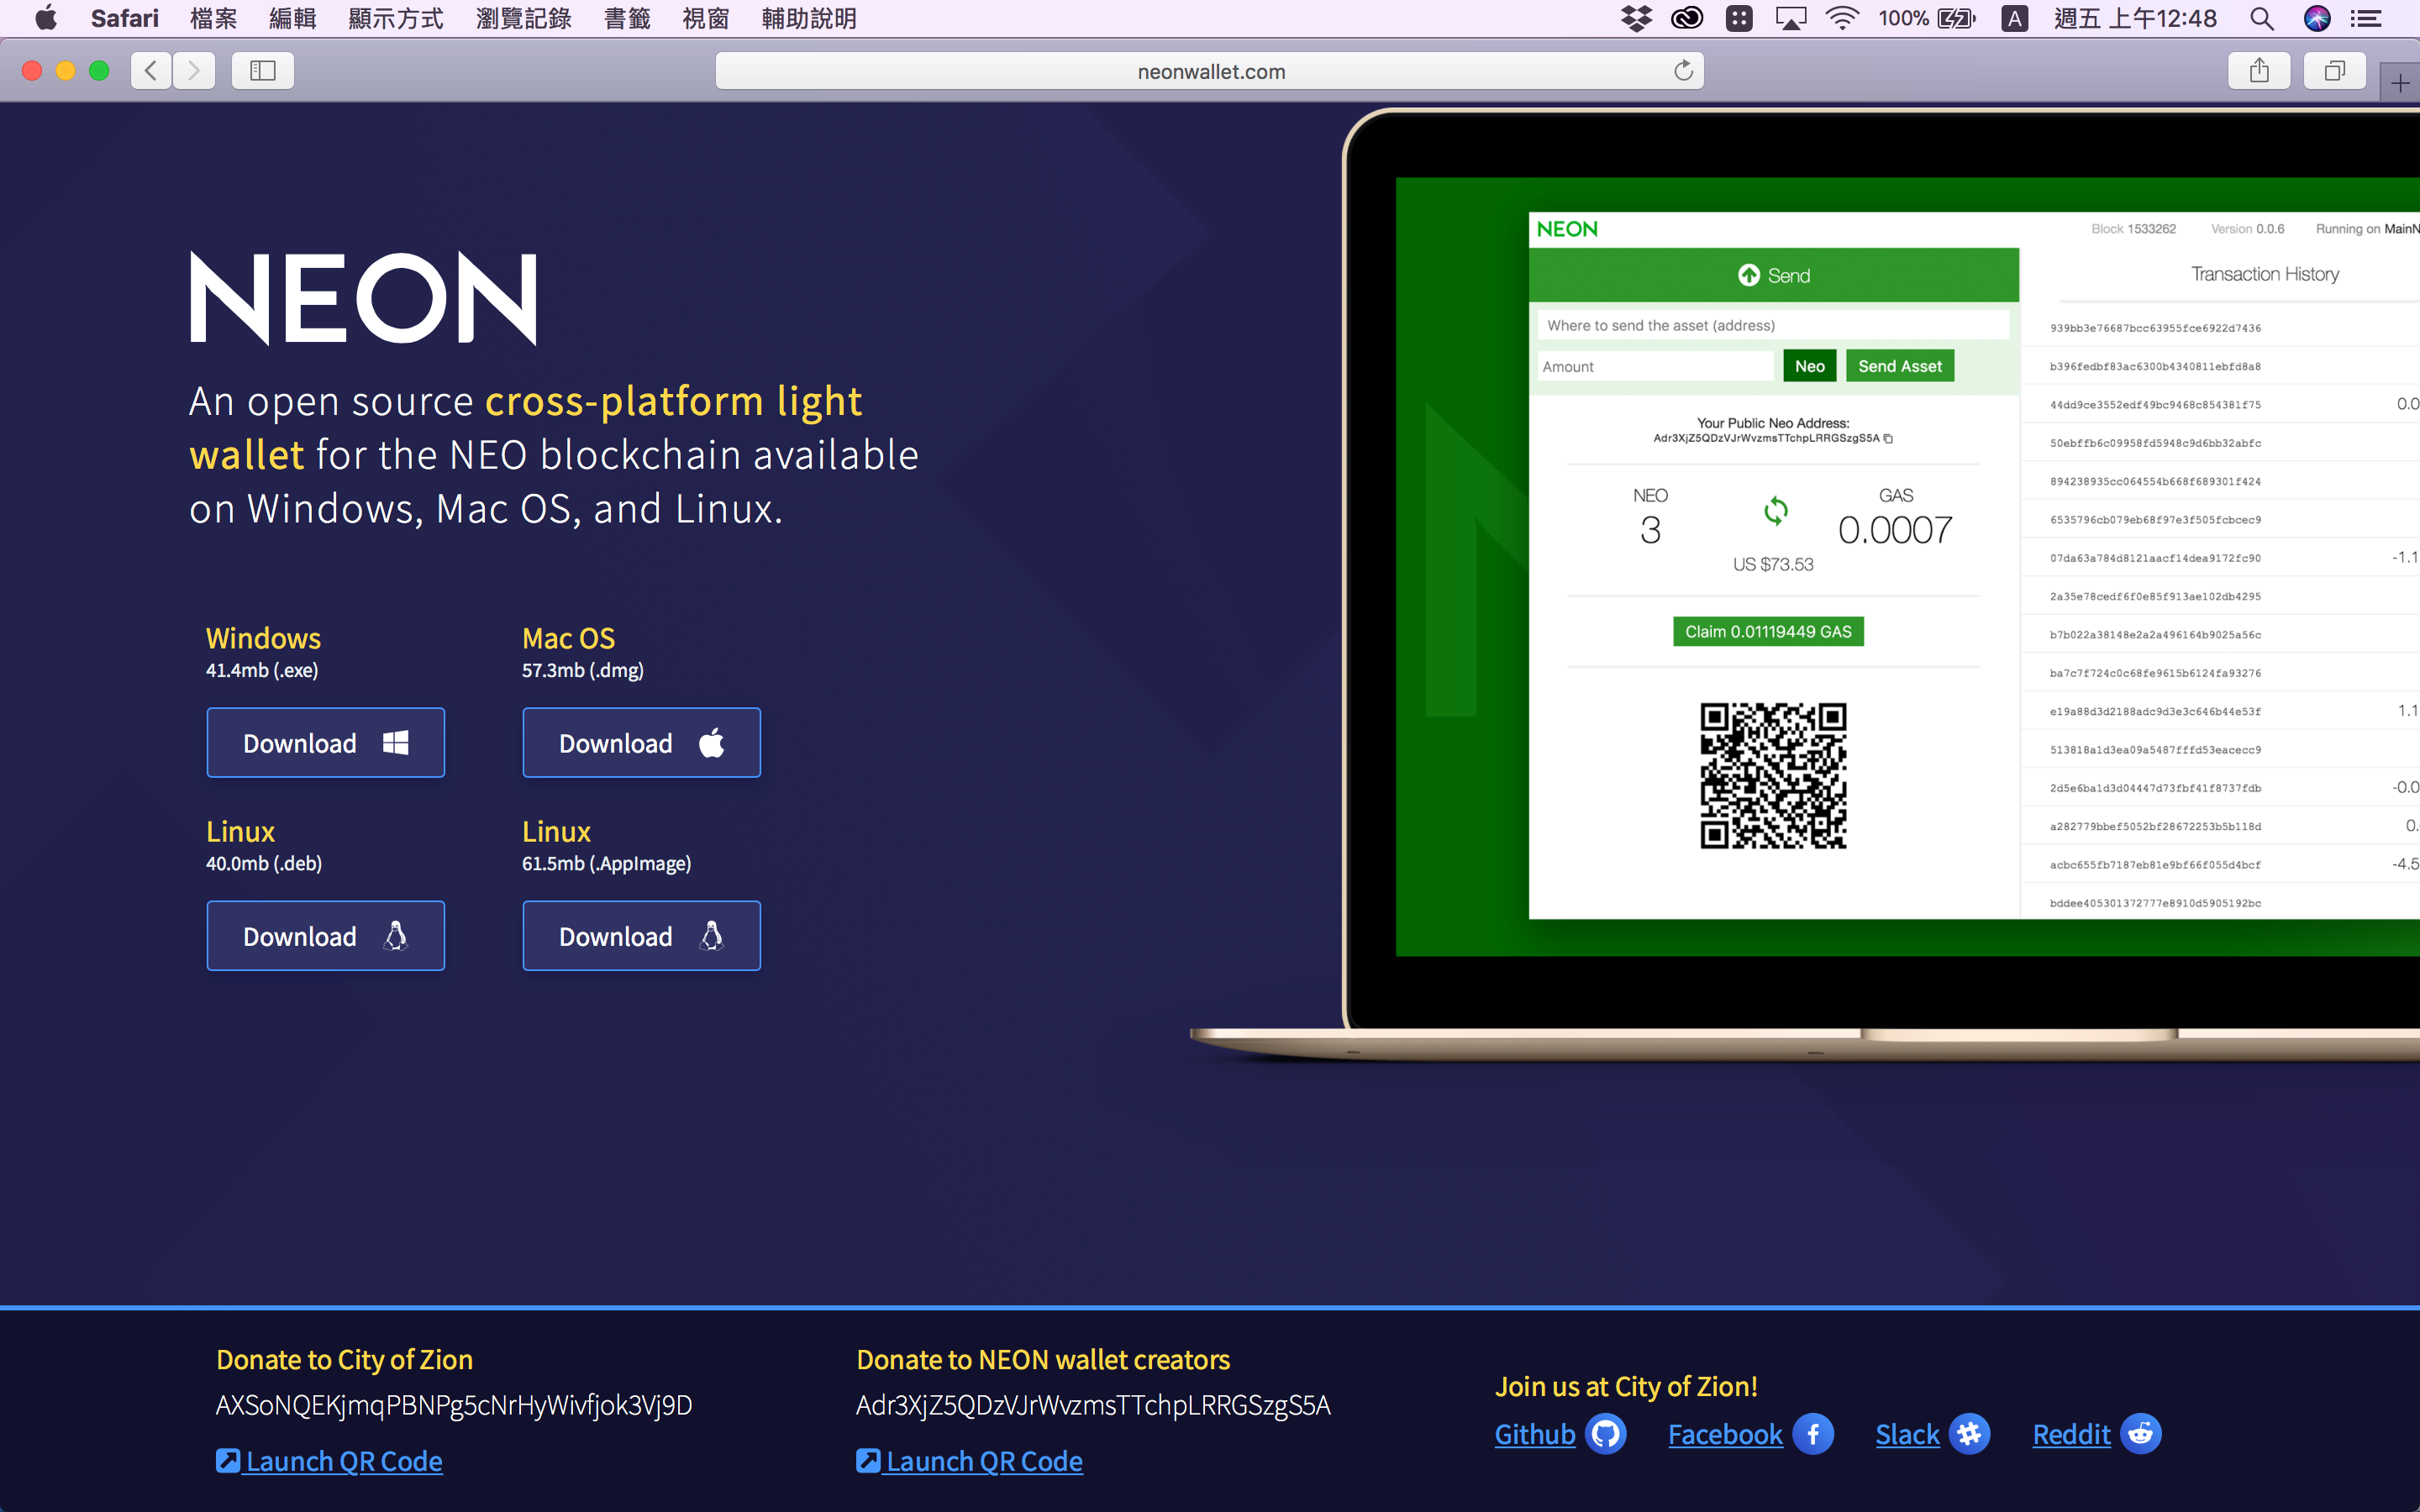2420x1512 pixels.
Task: Click the Dropbox menu bar icon
Action: click(1636, 18)
